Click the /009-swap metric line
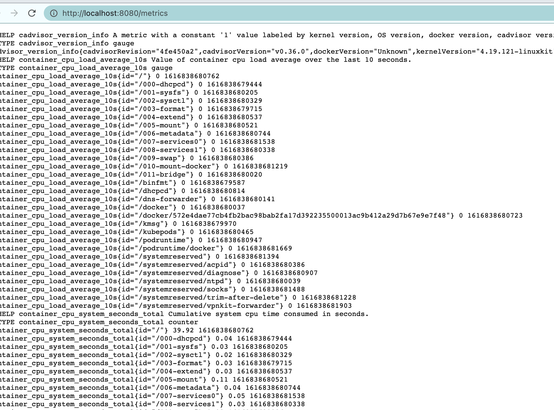The width and height of the screenshot is (554, 410). (x=126, y=158)
